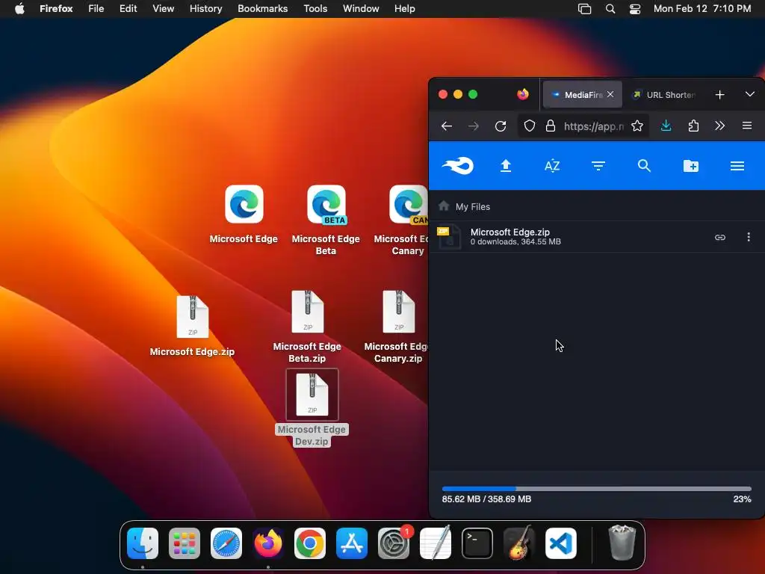Click the 23% upload percentage text

pos(742,499)
